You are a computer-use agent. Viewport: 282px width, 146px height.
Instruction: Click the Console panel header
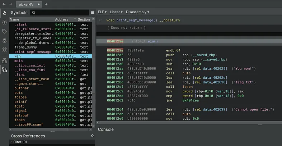[106, 129]
